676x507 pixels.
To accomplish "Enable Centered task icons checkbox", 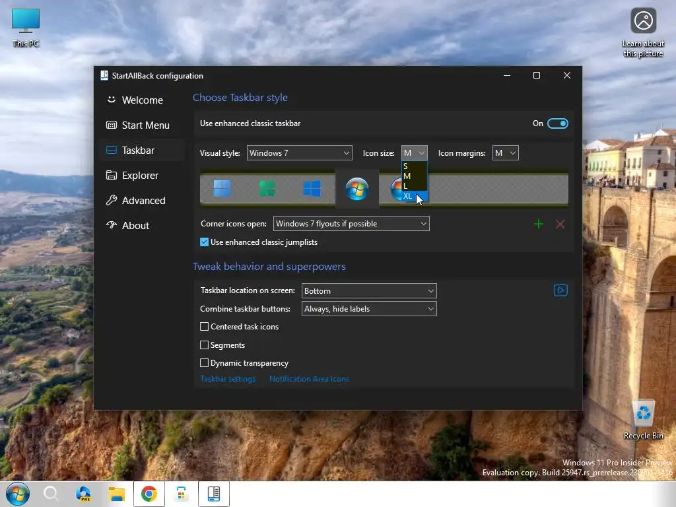I will pos(205,327).
